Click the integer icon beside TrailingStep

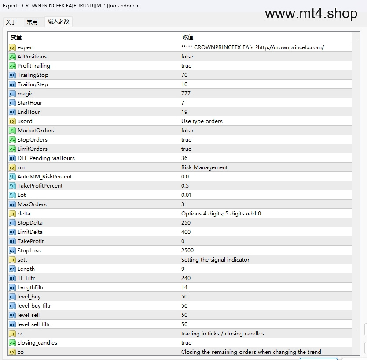tap(12, 84)
